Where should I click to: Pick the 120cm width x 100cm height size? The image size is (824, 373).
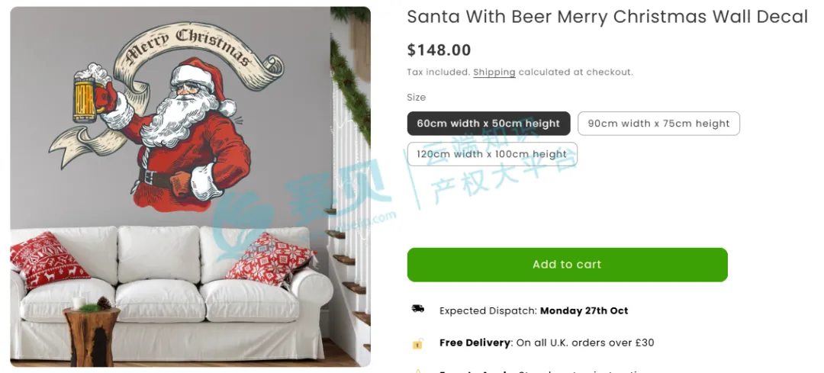[x=492, y=154]
